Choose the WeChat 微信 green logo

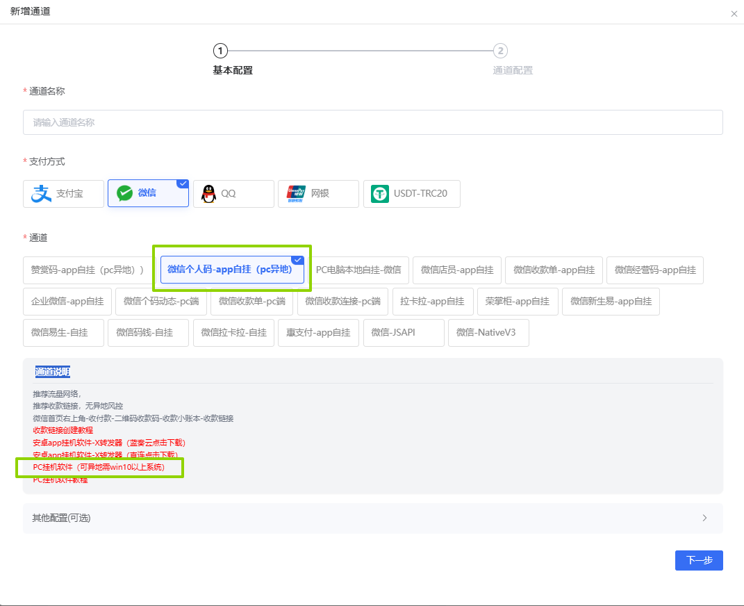[x=125, y=193]
